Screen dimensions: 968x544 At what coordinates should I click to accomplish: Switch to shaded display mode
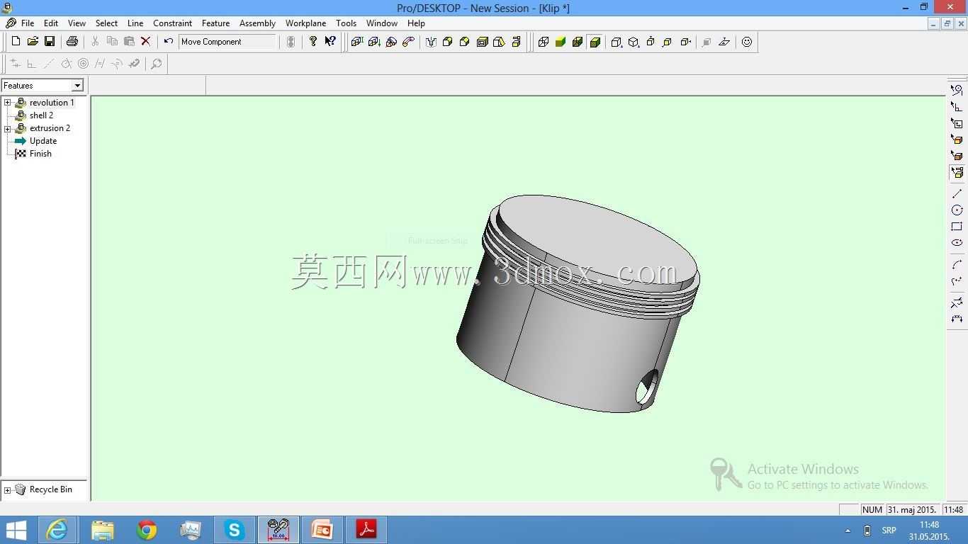click(561, 42)
